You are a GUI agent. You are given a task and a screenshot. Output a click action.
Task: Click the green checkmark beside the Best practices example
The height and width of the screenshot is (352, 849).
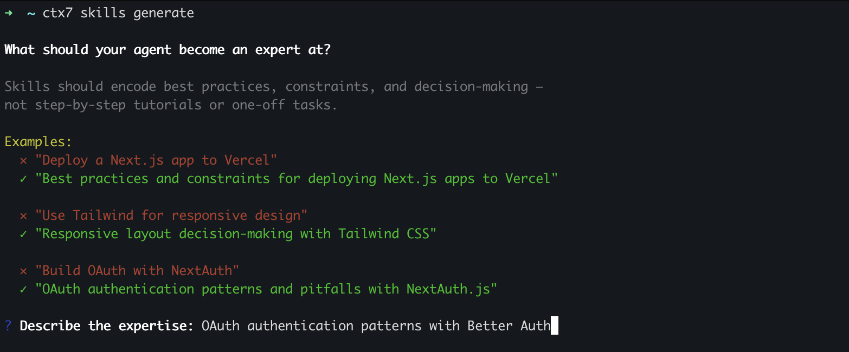(x=23, y=179)
